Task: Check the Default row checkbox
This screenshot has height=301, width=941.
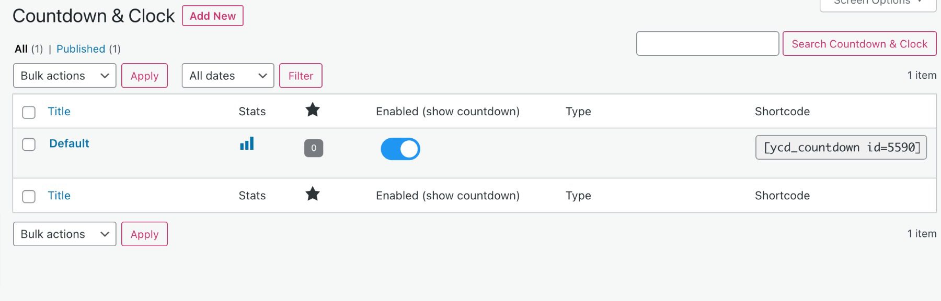Action: (x=29, y=145)
